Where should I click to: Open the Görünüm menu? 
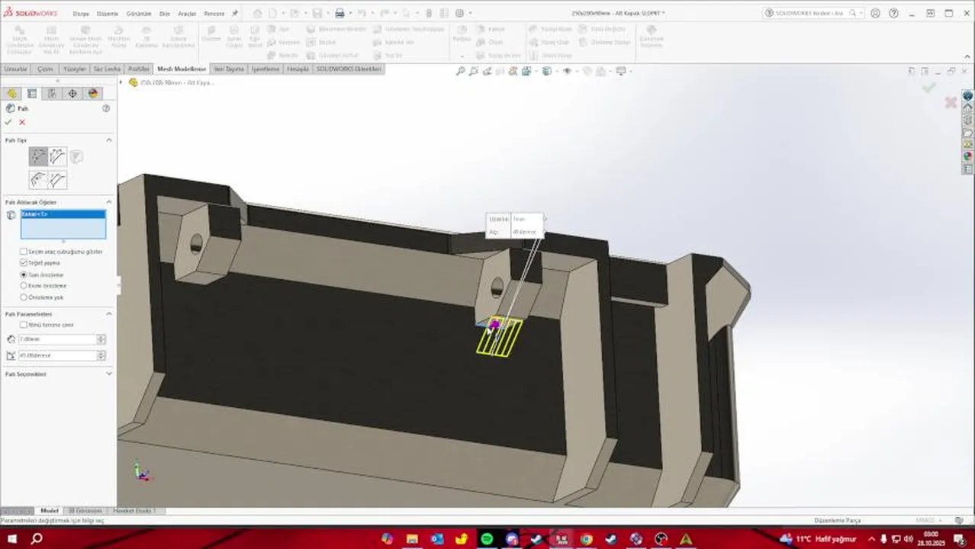click(138, 14)
